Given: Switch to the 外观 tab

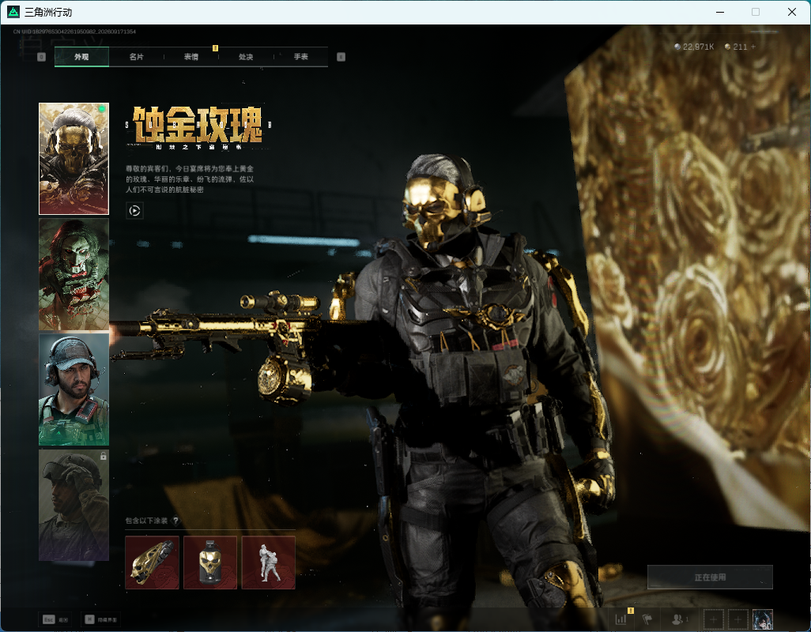Looking at the screenshot, I should point(81,57).
